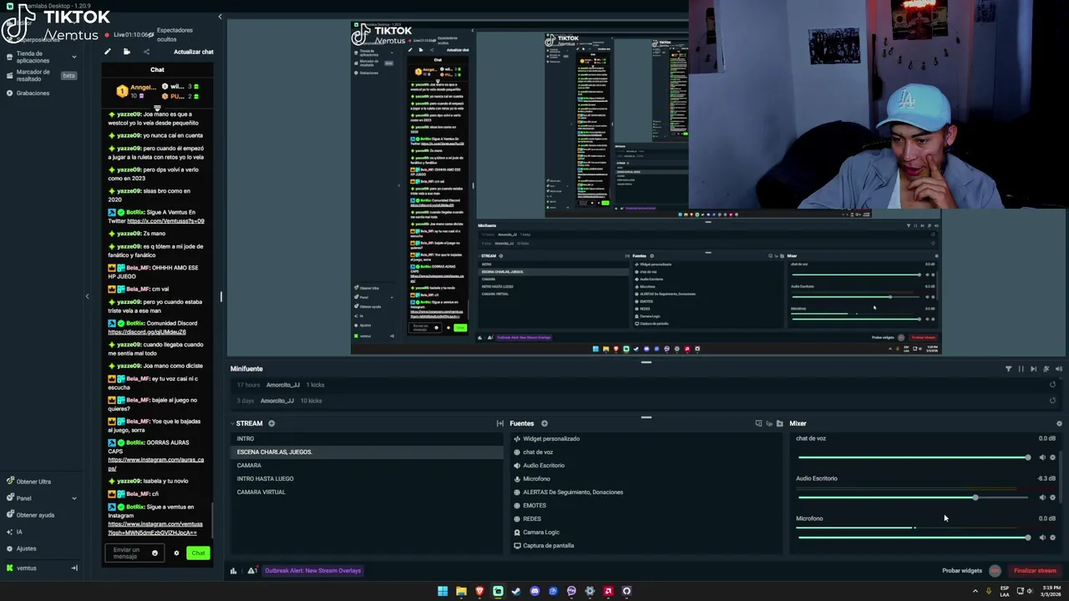Screen dimensions: 1069x601
Task: Adjust the Audio Escritorio volume slider
Action: click(x=913, y=497)
